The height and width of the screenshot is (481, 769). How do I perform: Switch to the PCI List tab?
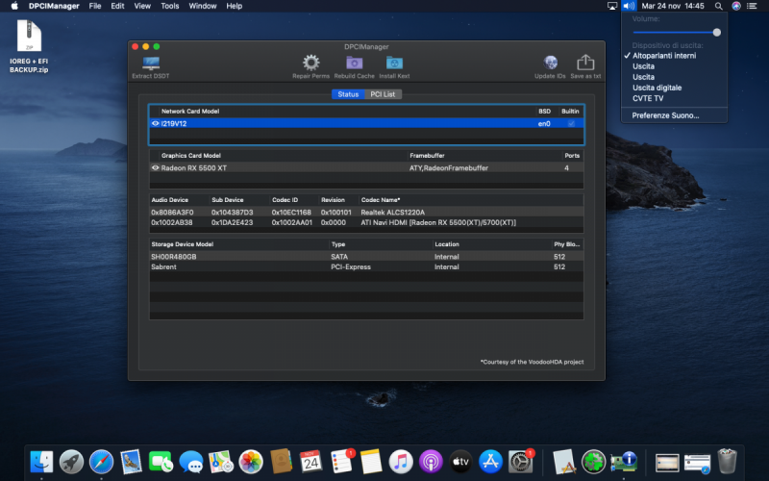pos(384,94)
